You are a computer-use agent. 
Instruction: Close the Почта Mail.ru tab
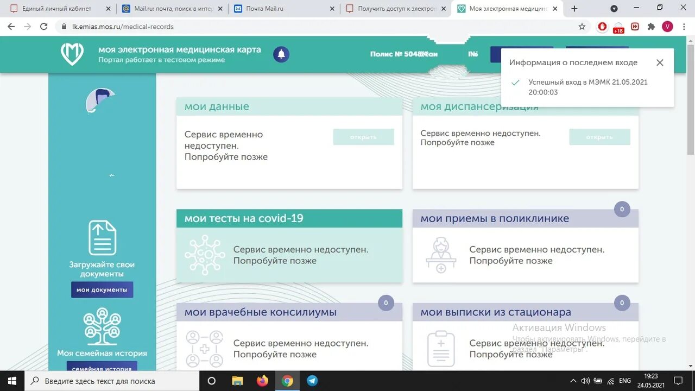pos(332,9)
